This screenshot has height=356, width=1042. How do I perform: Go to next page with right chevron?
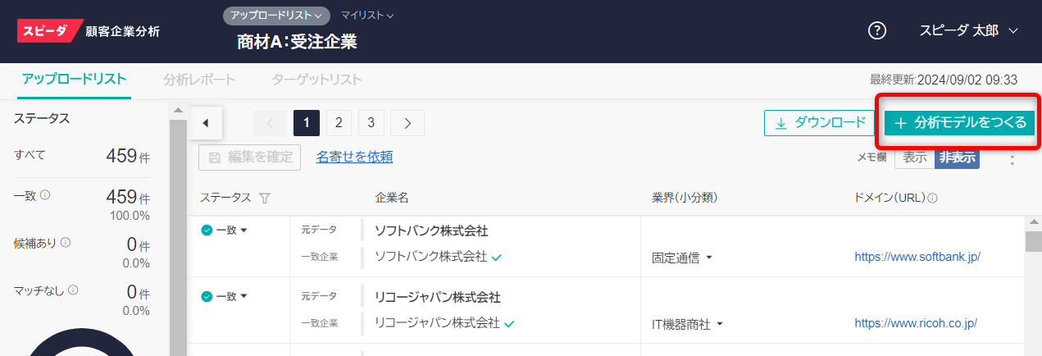coord(407,123)
